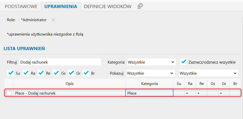The width and height of the screenshot is (243, 119).
Task: Click the Filtruj text field
Action: [x=60, y=62]
